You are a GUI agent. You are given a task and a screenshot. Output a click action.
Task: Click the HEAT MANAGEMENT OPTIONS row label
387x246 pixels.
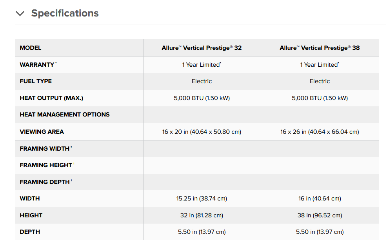click(x=65, y=115)
